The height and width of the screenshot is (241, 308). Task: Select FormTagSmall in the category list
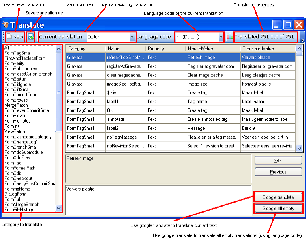[x=29, y=53]
